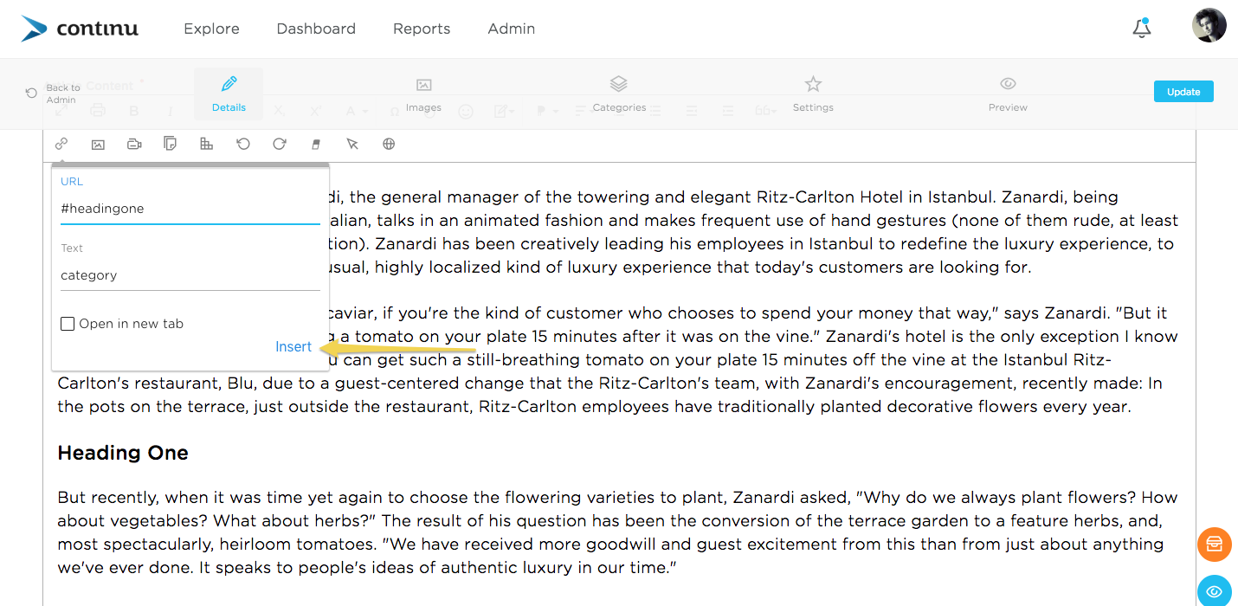1238x606 pixels.
Task: Open the Reports menu
Action: [x=422, y=29]
